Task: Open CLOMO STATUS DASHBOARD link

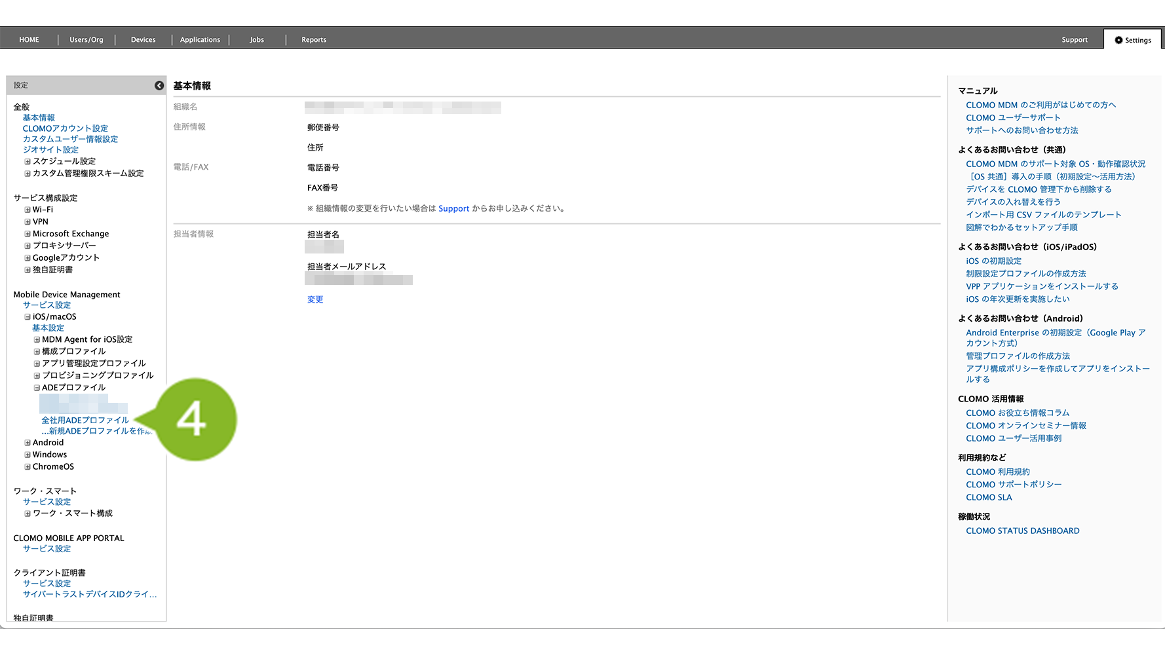Action: 1022,531
